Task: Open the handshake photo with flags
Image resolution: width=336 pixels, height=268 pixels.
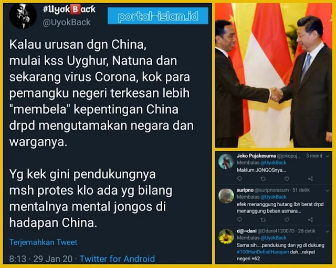Action: click(274, 75)
